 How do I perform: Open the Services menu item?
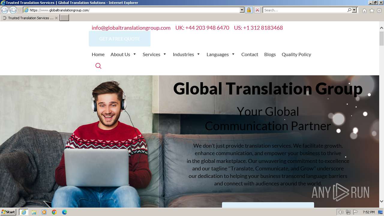(x=151, y=54)
